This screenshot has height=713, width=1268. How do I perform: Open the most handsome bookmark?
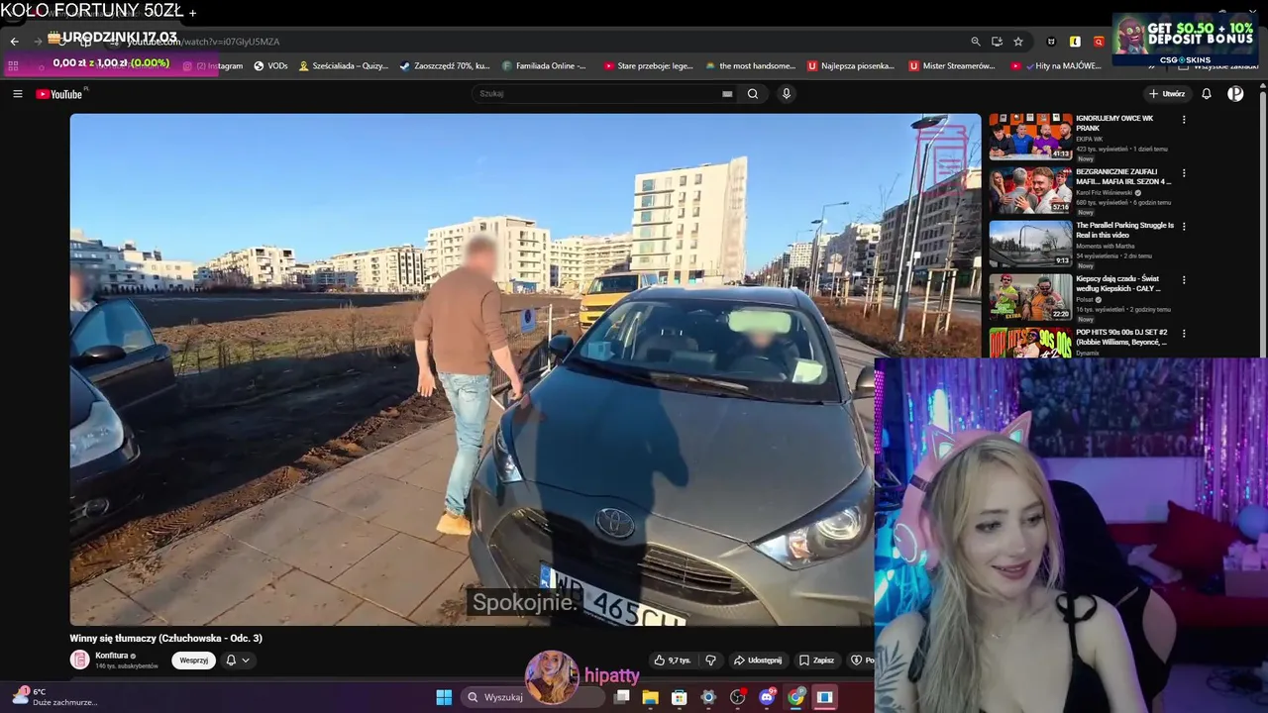tap(750, 66)
